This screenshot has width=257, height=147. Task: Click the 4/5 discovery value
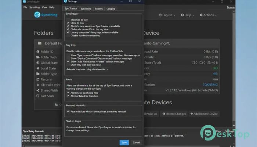click(x=216, y=73)
